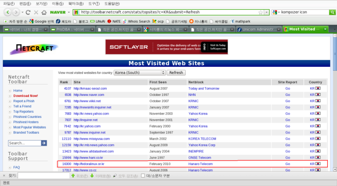Open the http://fedoralinux.or.kr site link
Screen dimensions: 337x186
(89, 164)
